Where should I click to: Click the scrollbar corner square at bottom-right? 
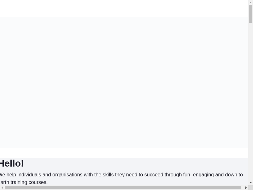pyautogui.click(x=251, y=188)
